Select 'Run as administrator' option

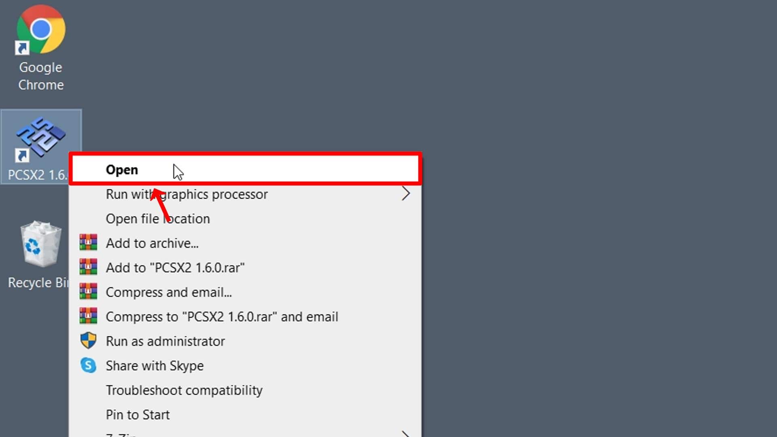click(x=165, y=341)
